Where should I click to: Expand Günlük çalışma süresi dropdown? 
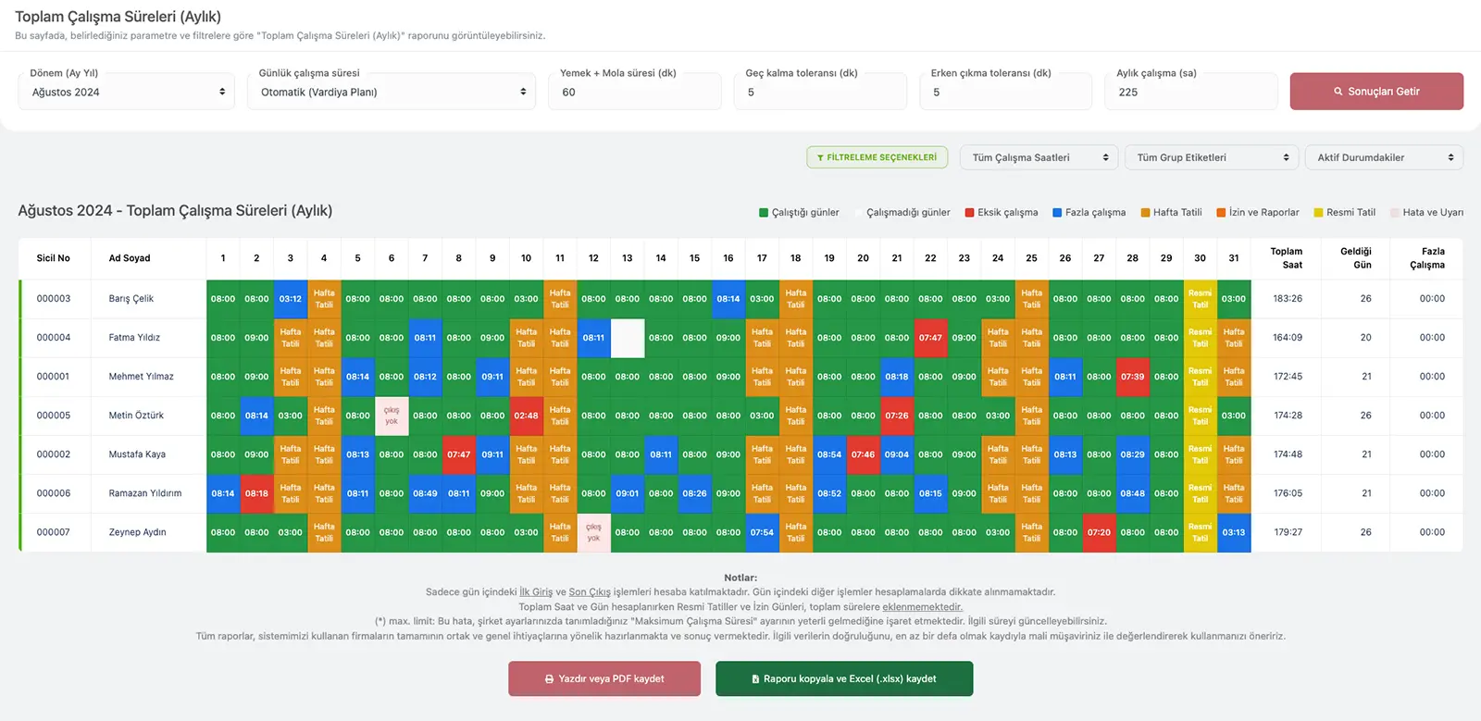pyautogui.click(x=391, y=92)
